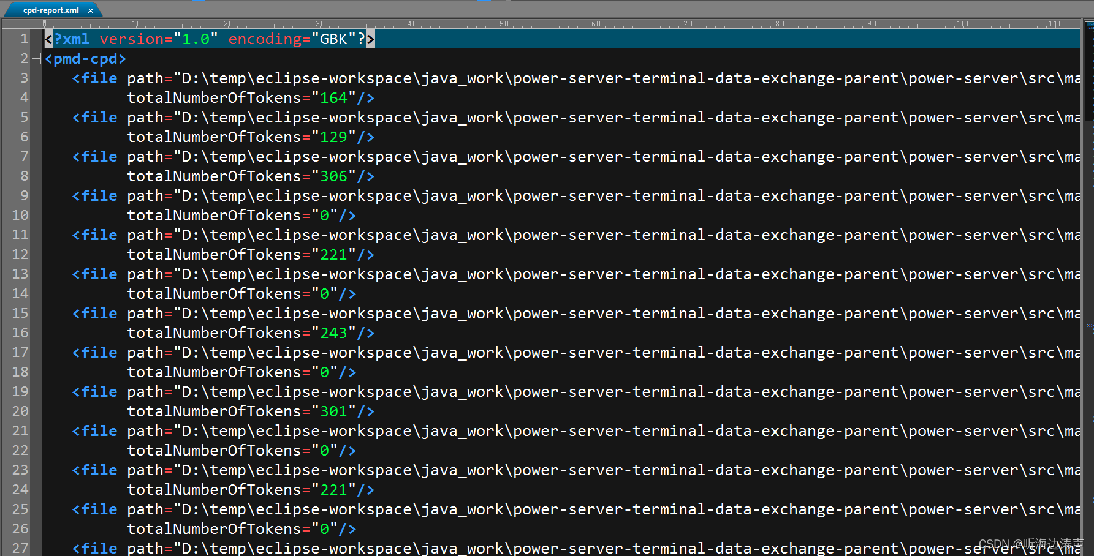Collapse the pmd-cpd fold marker on line 2
1094x556 pixels.
coord(36,59)
